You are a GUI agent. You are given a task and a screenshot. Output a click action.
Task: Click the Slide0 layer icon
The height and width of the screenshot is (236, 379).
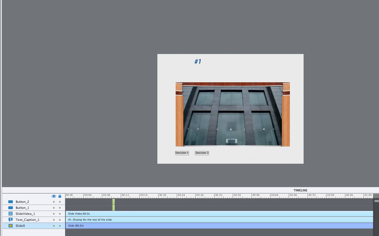coord(11,226)
